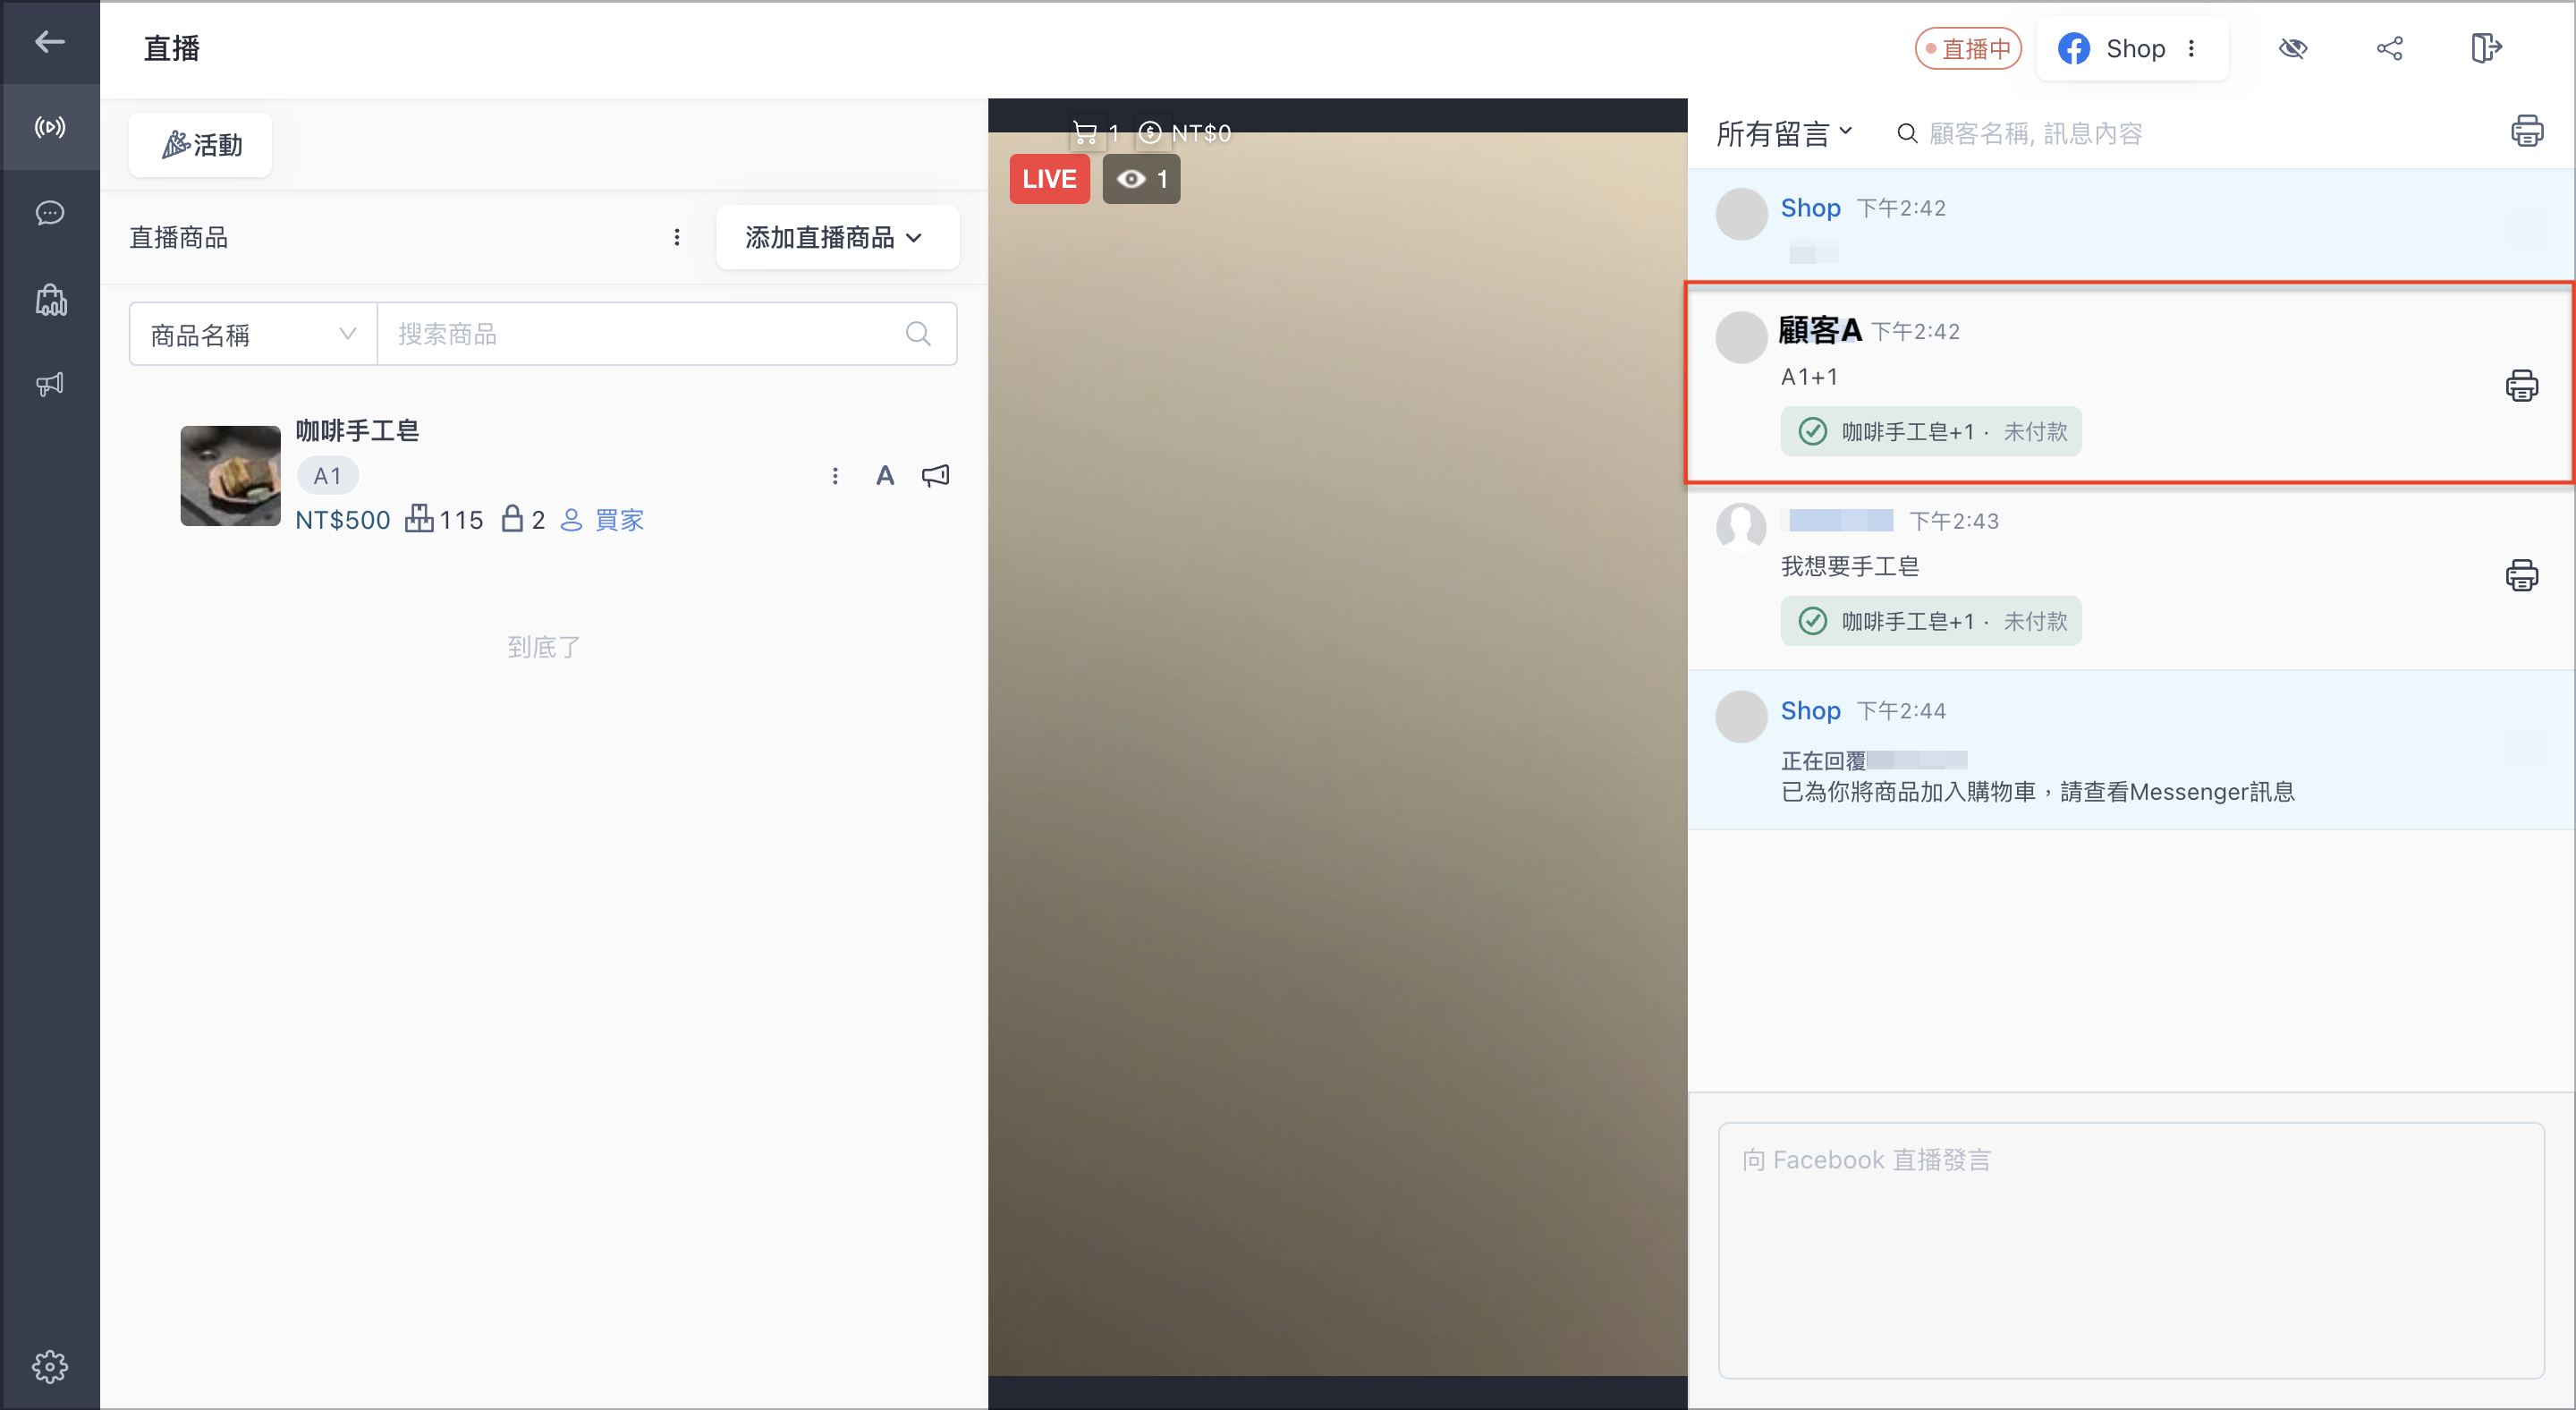Open Shop three-dot more menu
The width and height of the screenshot is (2576, 1410).
pos(2192,49)
